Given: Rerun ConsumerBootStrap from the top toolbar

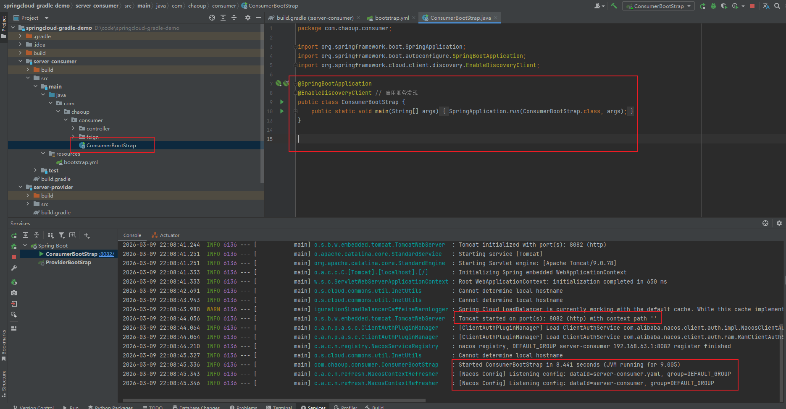Looking at the screenshot, I should (702, 6).
